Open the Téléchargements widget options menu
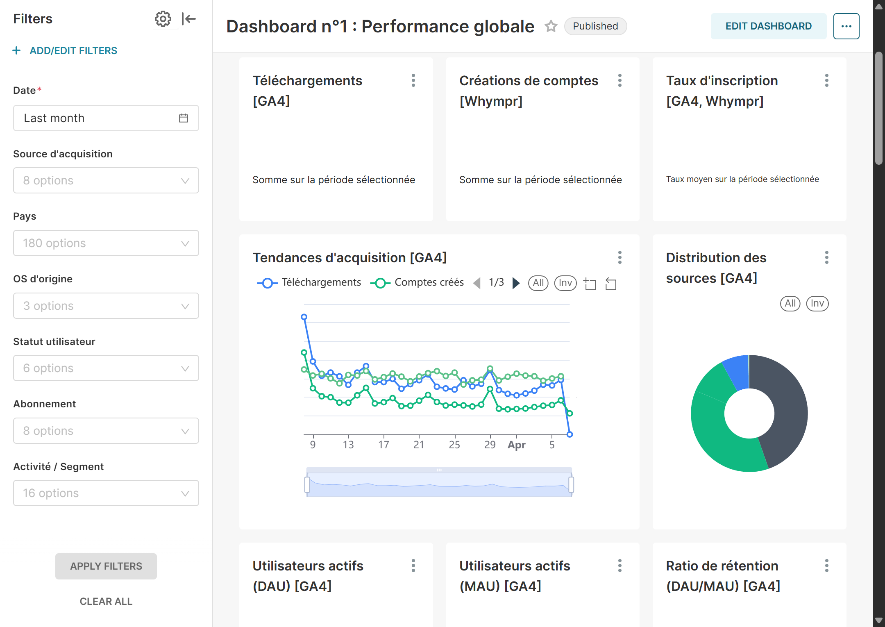 (413, 81)
